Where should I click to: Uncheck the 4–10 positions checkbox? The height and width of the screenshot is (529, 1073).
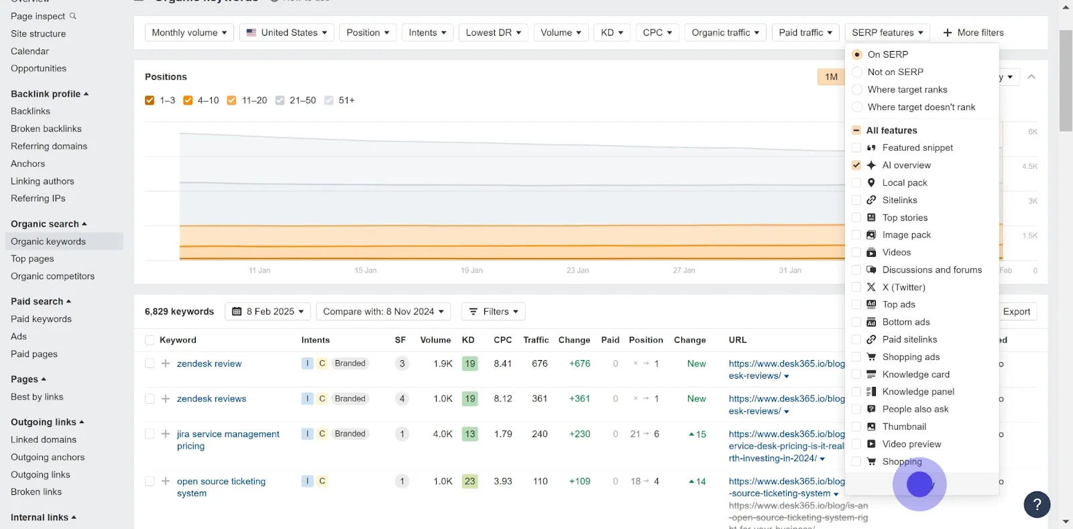point(188,101)
